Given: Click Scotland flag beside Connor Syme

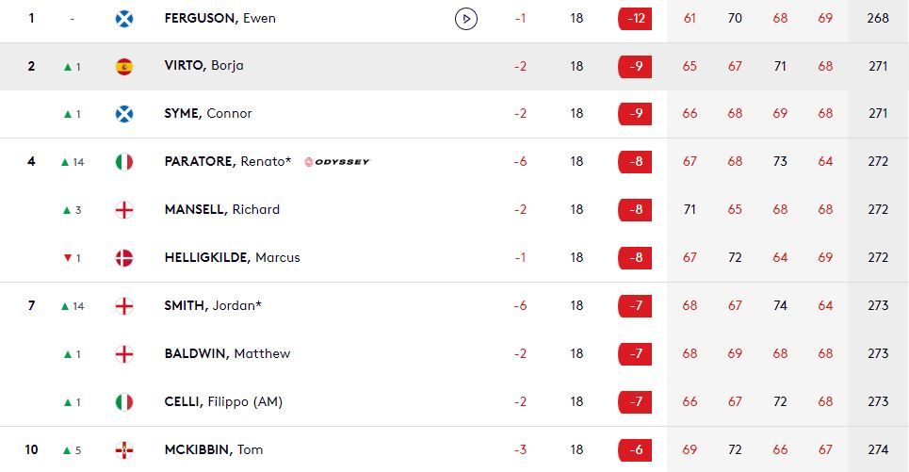Looking at the screenshot, I should pos(123,114).
